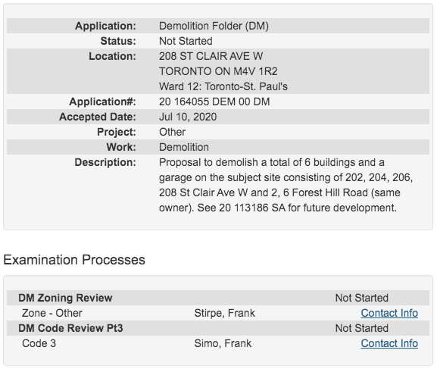Open Contact Info for Simo, Frank
This screenshot has width=437, height=369.
point(389,343)
